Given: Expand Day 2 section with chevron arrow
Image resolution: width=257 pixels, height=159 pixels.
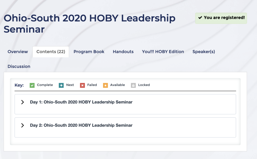Looking at the screenshot, I should (22, 125).
